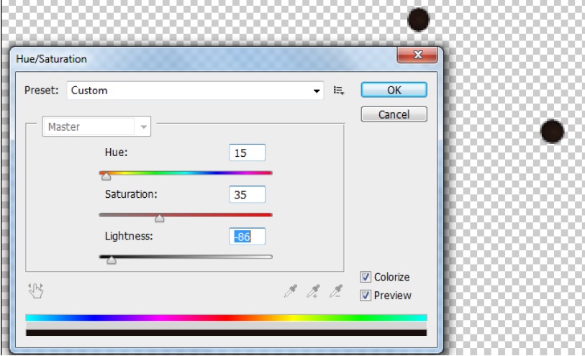585x356 pixels.
Task: Disable the Preview checkbox
Action: 366,295
